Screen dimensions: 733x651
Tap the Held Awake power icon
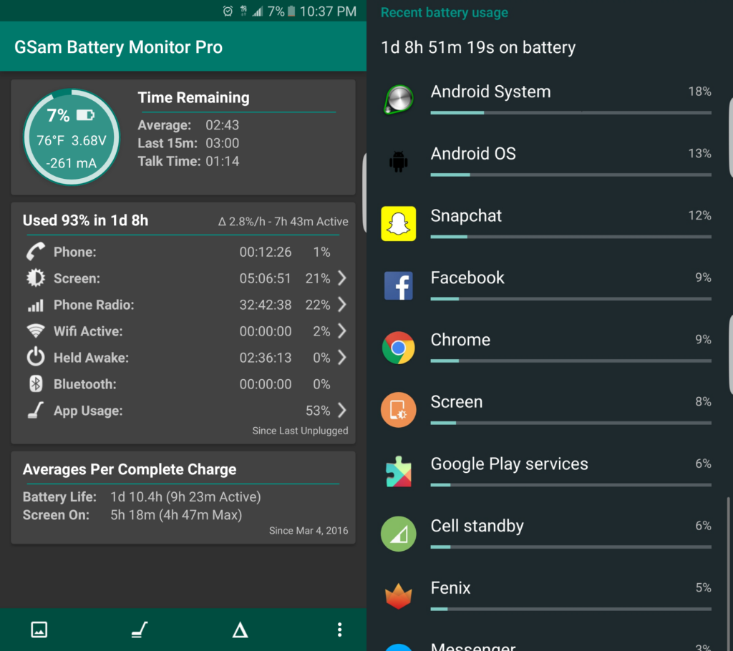pos(36,358)
